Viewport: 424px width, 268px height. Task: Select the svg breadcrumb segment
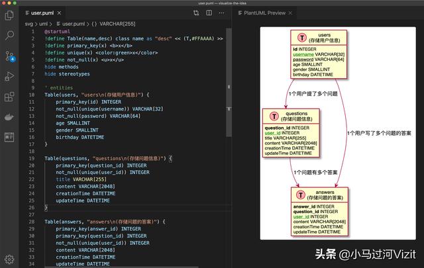(x=28, y=24)
